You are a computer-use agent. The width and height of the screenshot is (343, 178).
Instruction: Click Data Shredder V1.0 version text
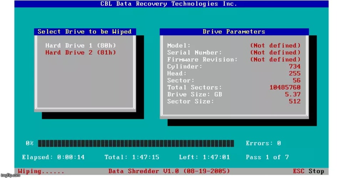pos(169,171)
